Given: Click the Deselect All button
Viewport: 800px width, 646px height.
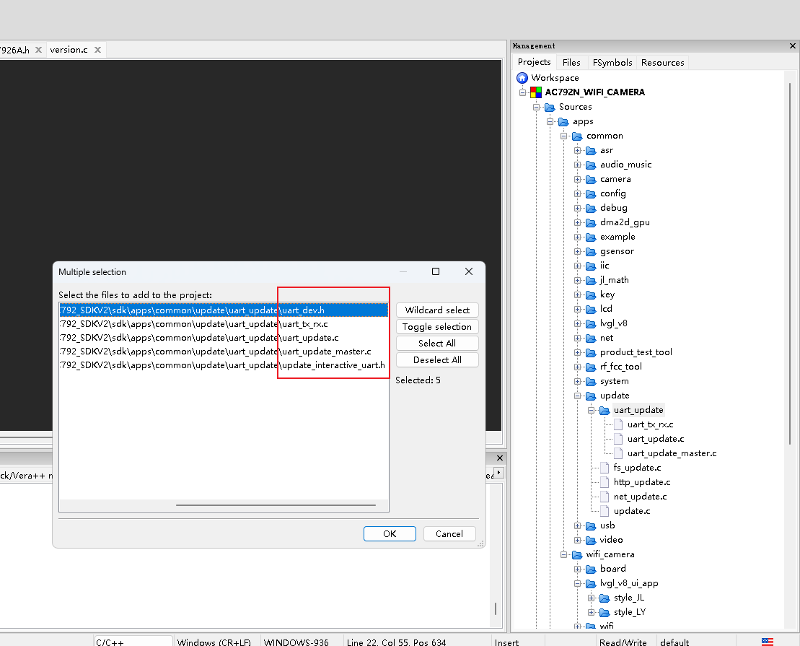Looking at the screenshot, I should click(x=437, y=360).
